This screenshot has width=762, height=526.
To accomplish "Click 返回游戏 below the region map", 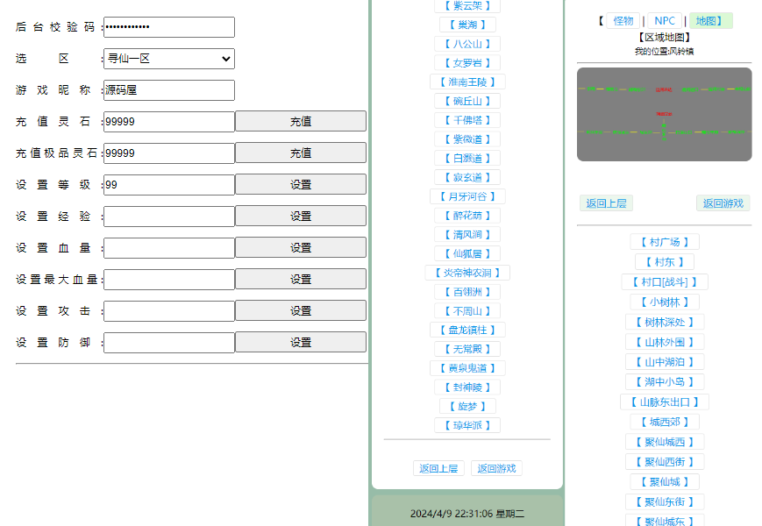I will [723, 203].
